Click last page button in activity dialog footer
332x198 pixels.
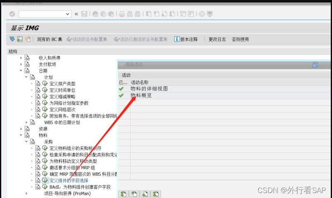tap(156, 194)
